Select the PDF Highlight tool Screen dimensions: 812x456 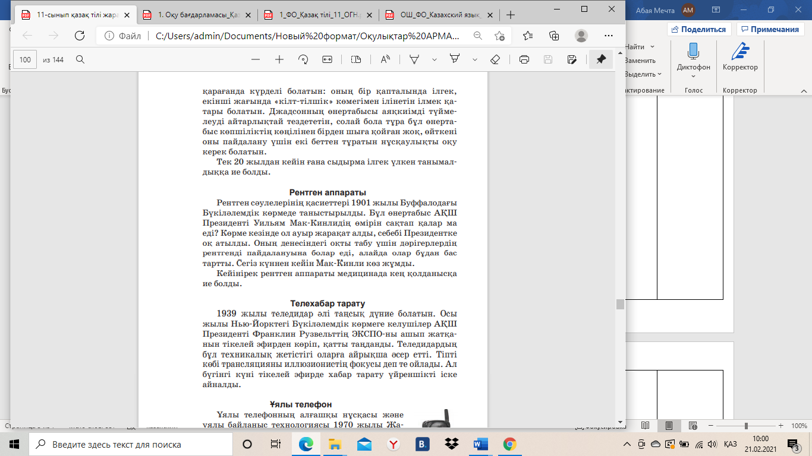[x=455, y=59]
